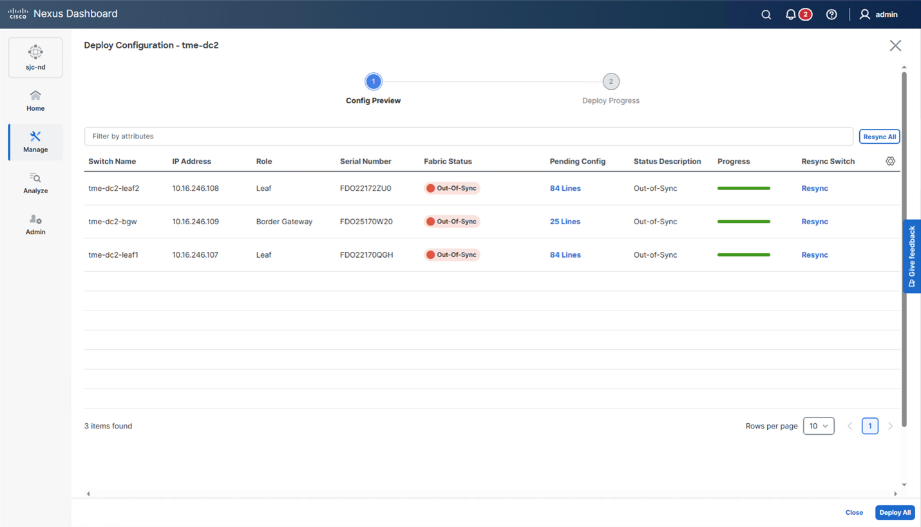The image size is (921, 527).
Task: Click the 3 items found text
Action: [x=108, y=426]
